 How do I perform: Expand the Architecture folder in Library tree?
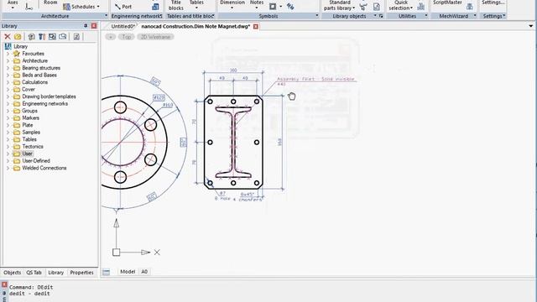coord(8,61)
